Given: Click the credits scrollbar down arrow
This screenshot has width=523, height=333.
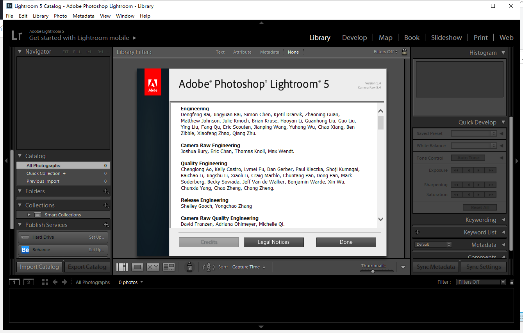Looking at the screenshot, I should [381, 219].
